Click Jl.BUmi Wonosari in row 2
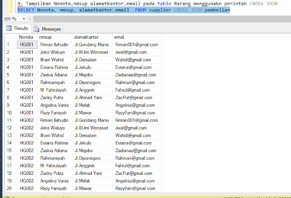The height and width of the screenshot is (198, 291). 91,52
